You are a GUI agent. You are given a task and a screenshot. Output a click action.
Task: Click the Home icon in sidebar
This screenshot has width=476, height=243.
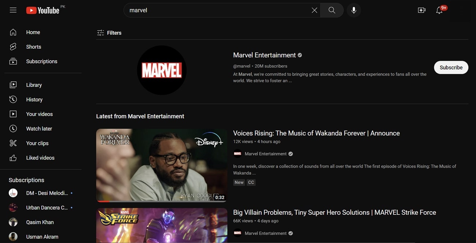click(13, 32)
